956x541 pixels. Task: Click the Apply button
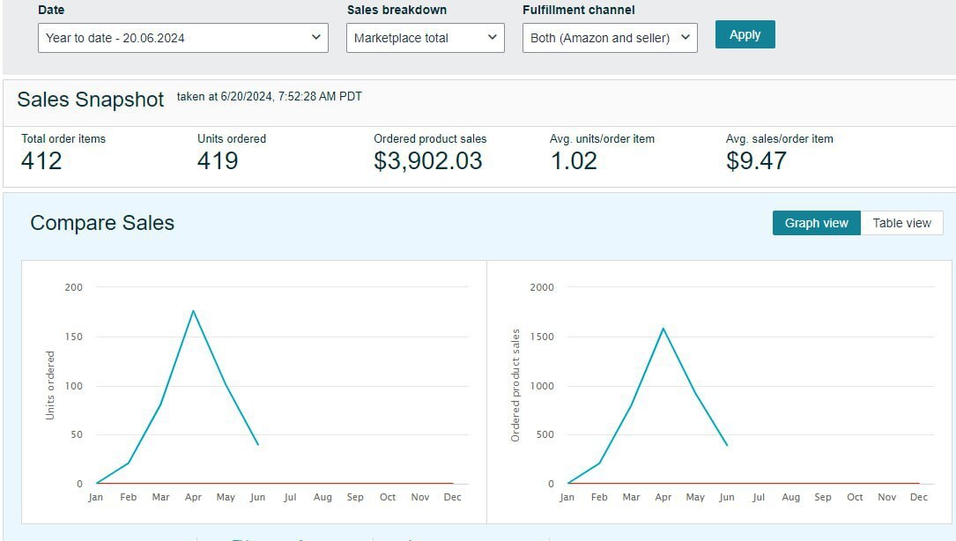point(745,34)
